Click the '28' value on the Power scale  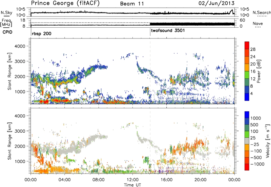tap(253, 49)
